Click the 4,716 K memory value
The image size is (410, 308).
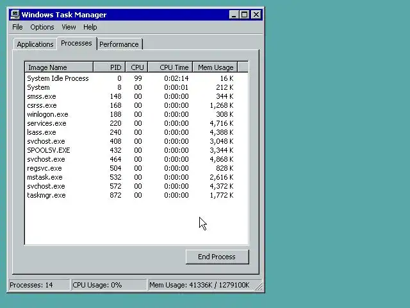(x=222, y=123)
